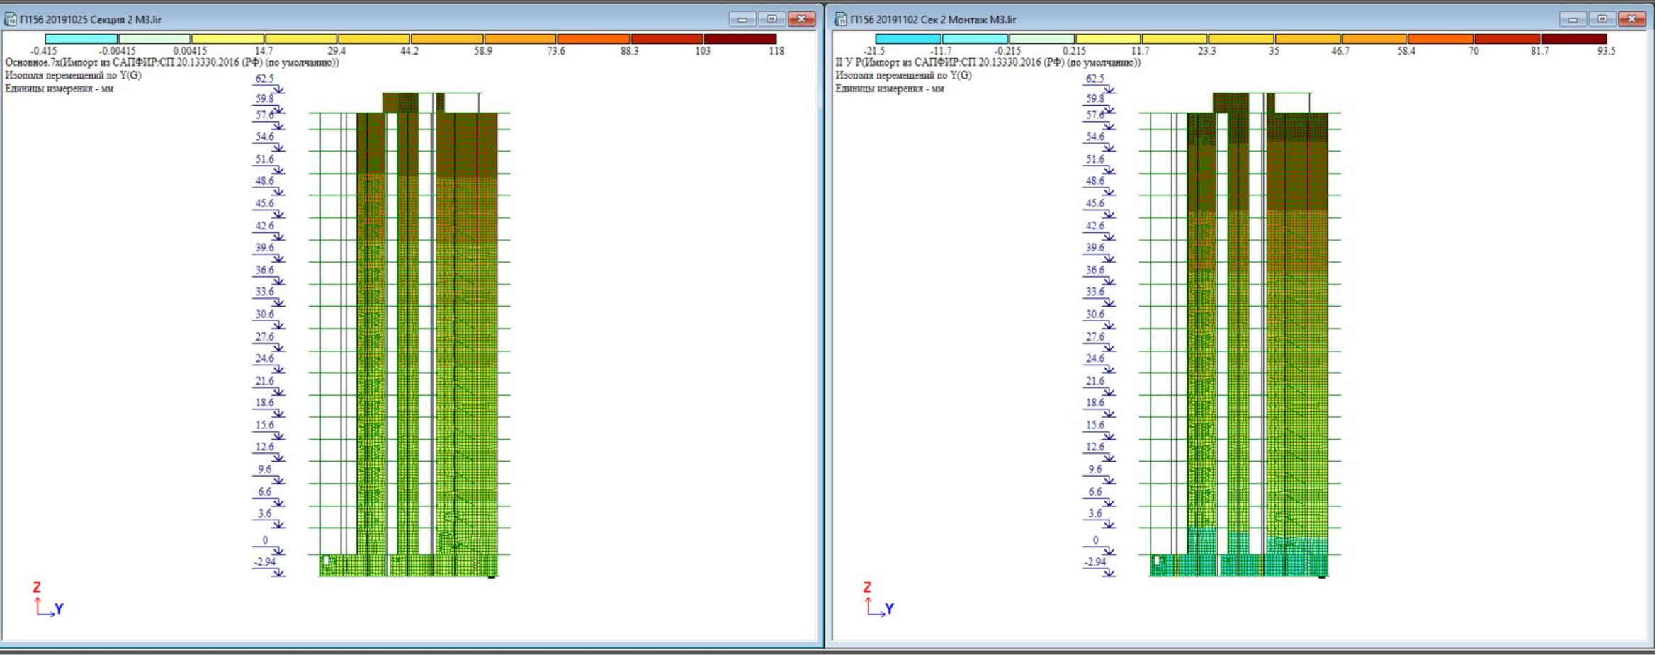Maximize the Секция 2 М3.lir window

pos(771,19)
